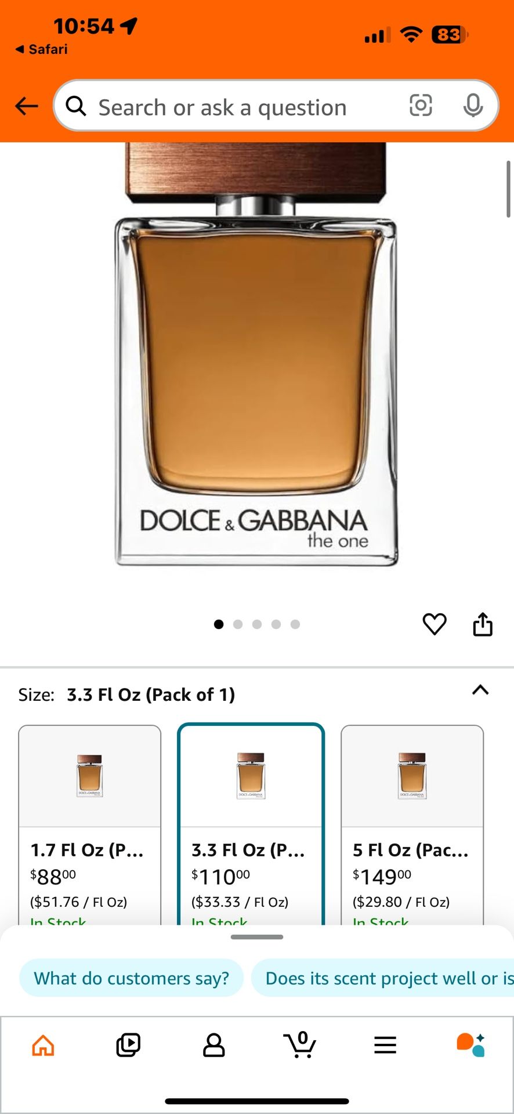Jump to third image carousel dot

point(257,624)
